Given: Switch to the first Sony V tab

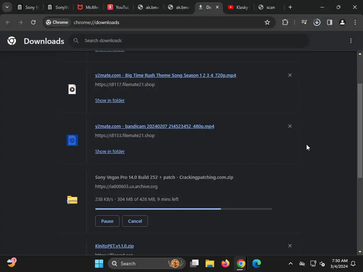Looking at the screenshot, I should pos(28,7).
